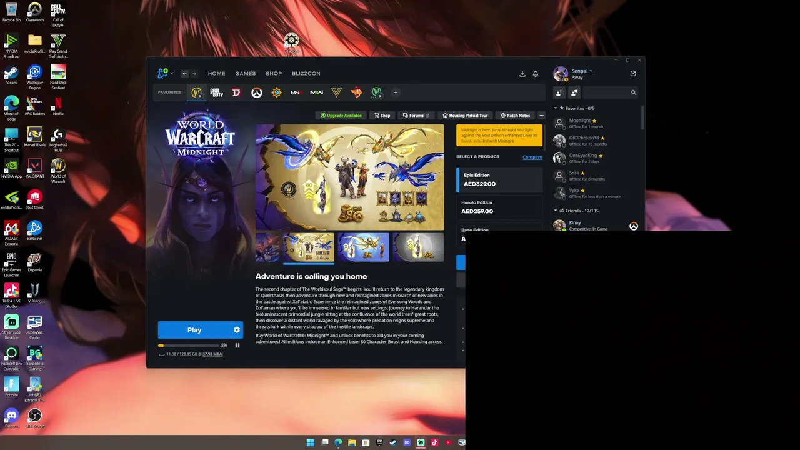Add a game to the favorites bar

pos(396,92)
